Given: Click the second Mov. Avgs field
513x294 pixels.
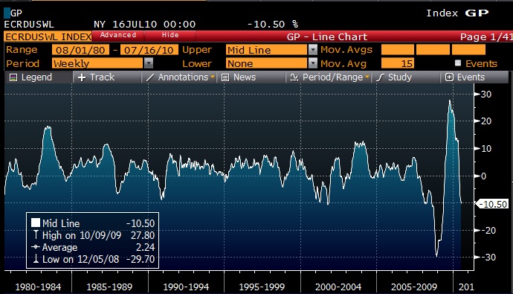Looking at the screenshot, I should point(433,50).
